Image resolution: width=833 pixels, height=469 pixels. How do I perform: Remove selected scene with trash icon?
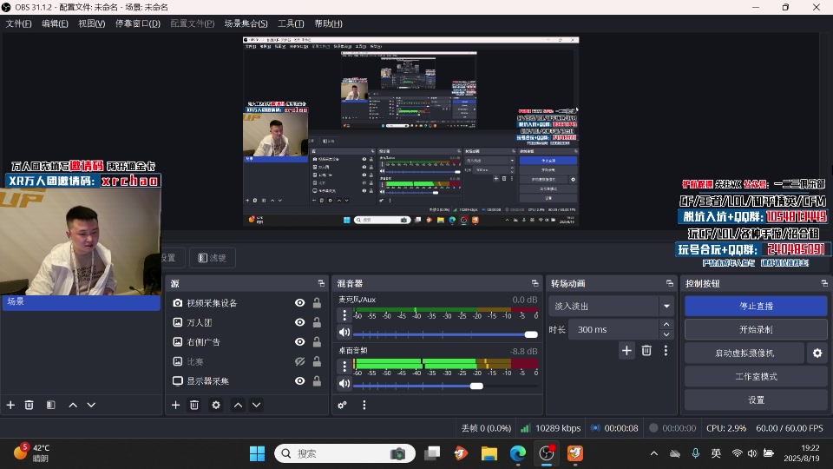(x=30, y=406)
